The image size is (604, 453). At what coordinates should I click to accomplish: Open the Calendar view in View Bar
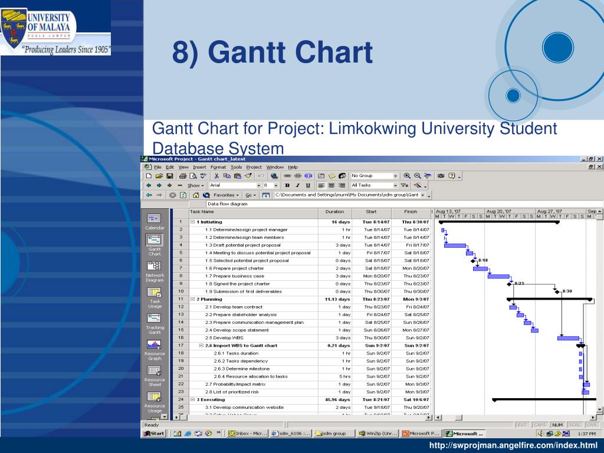click(x=154, y=222)
